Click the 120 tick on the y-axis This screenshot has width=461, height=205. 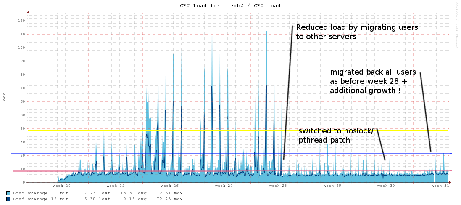(21, 21)
